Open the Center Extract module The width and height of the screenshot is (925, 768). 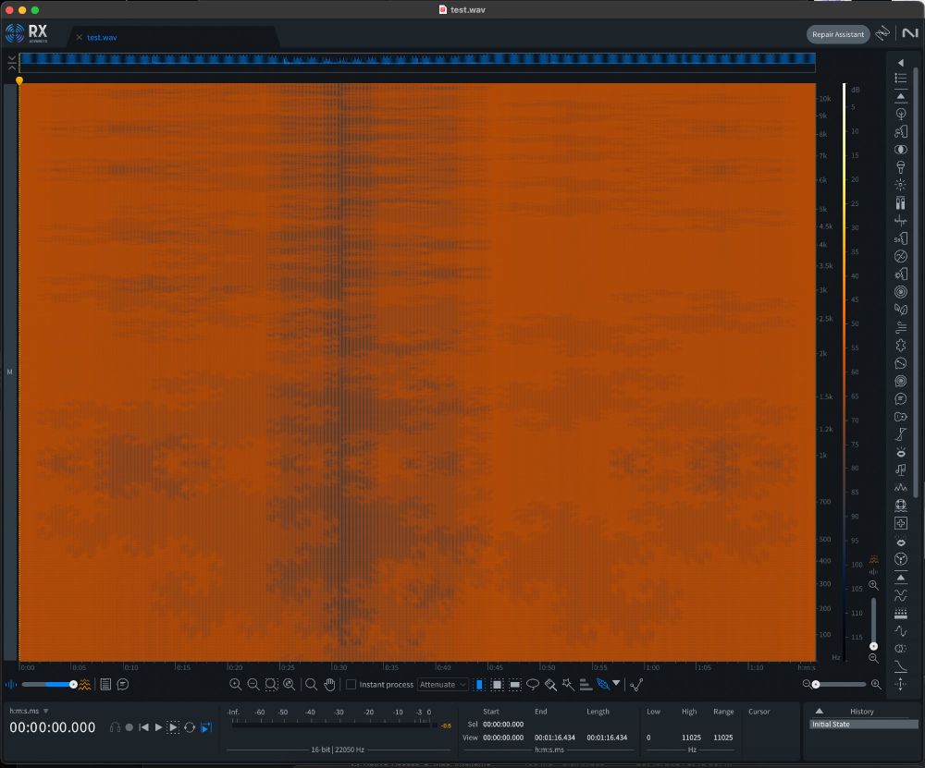901,150
